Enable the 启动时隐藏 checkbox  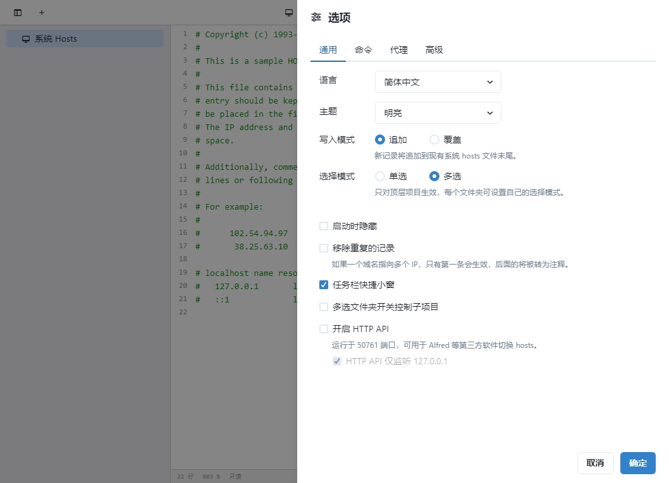(324, 226)
